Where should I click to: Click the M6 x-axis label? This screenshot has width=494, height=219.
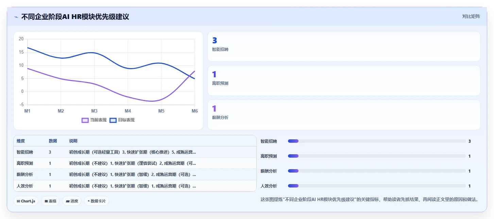[x=195, y=111]
